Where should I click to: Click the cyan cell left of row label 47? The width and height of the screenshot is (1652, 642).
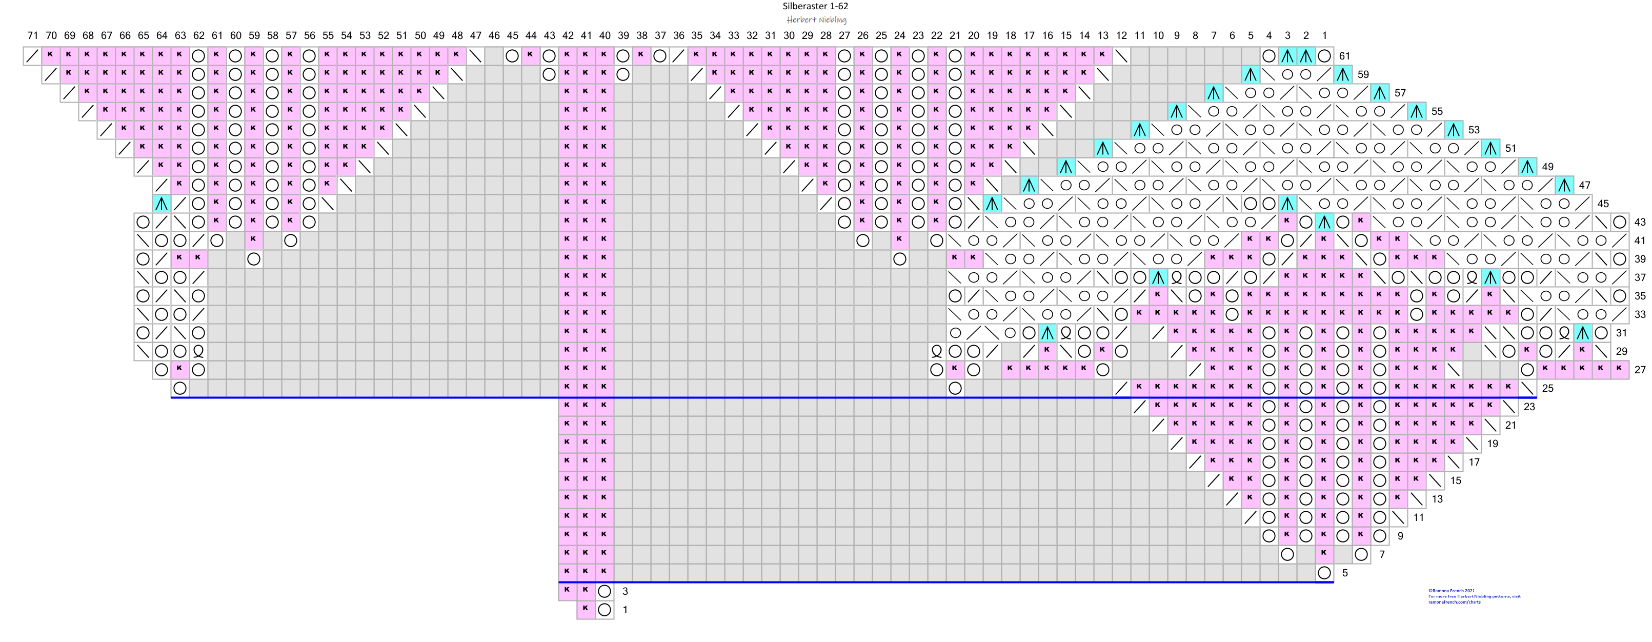pos(1564,185)
